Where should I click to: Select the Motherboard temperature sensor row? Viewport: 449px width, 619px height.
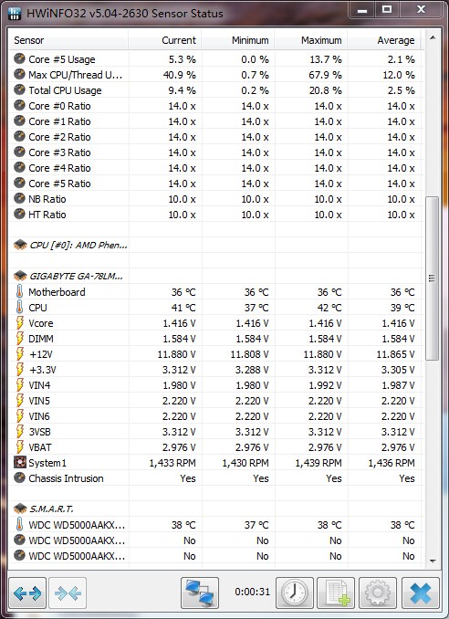pyautogui.click(x=215, y=292)
